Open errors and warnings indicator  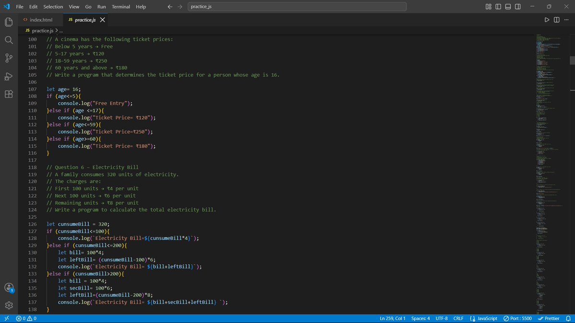pyautogui.click(x=26, y=318)
